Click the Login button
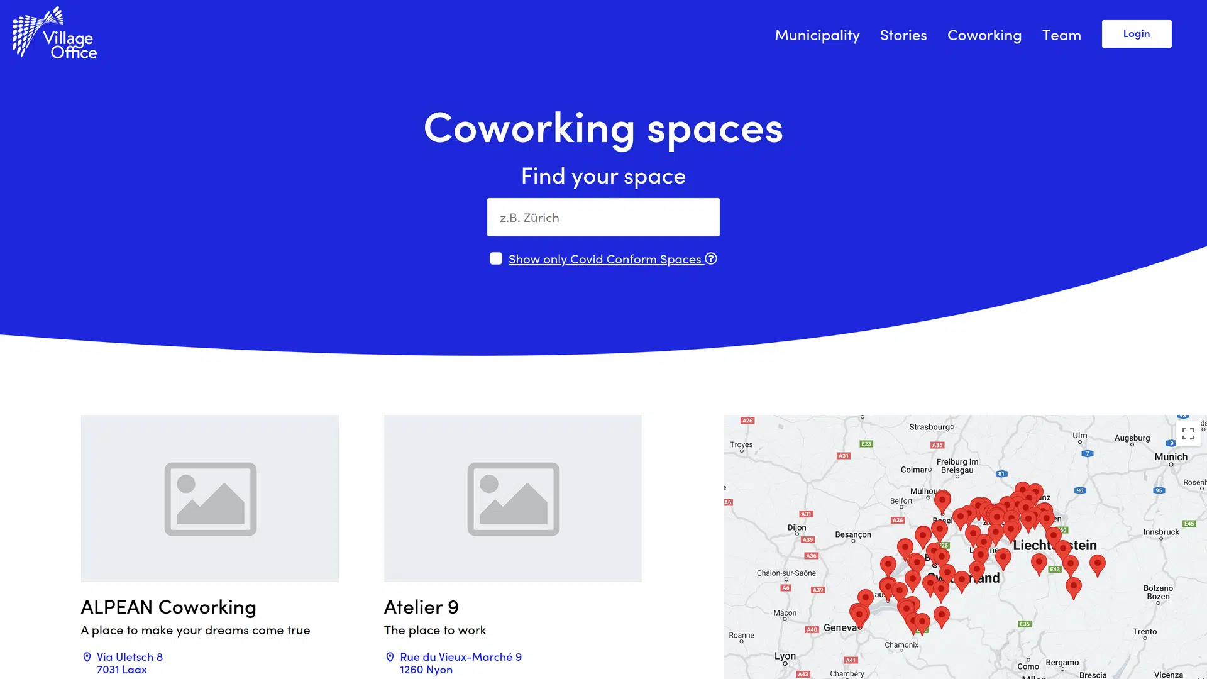1207x679 pixels. (1136, 33)
